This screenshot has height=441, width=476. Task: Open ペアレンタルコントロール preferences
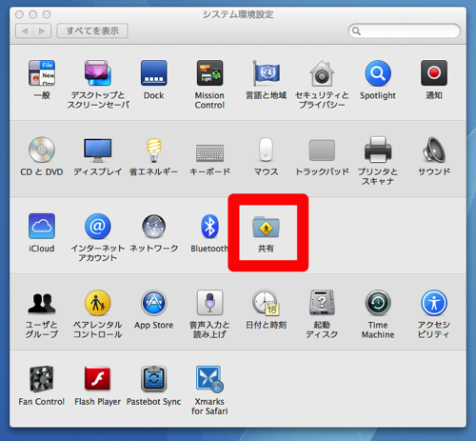98,303
